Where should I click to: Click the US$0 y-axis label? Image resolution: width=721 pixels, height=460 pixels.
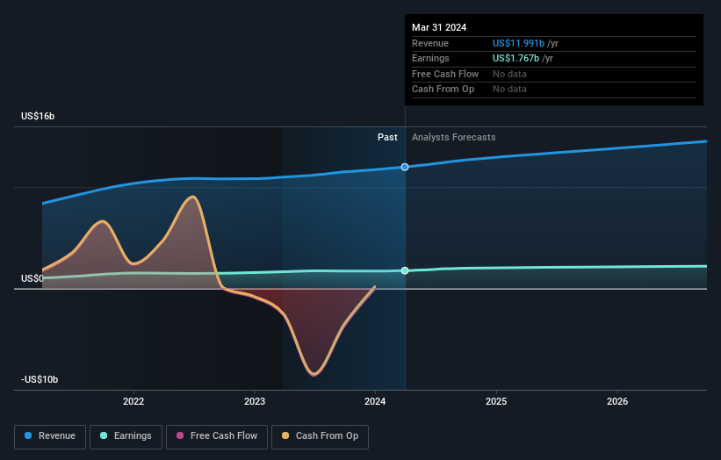click(x=32, y=278)
